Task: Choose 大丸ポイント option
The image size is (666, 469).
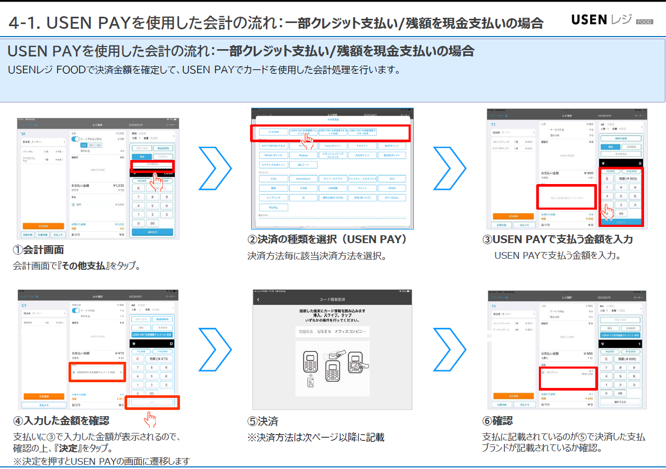Action: coord(362,155)
